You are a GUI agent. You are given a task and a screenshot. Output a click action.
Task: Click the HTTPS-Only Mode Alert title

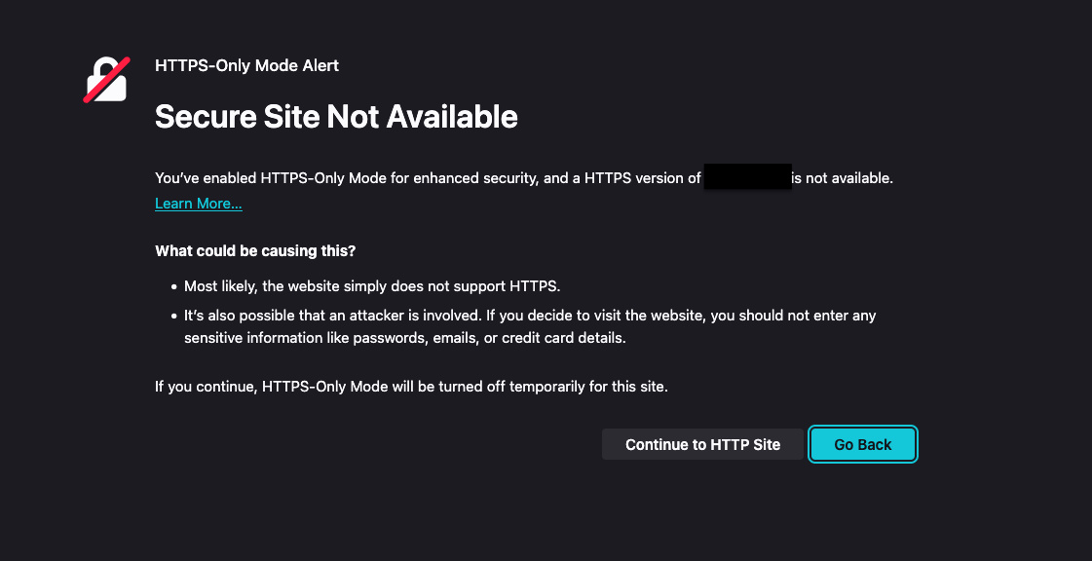coord(246,66)
